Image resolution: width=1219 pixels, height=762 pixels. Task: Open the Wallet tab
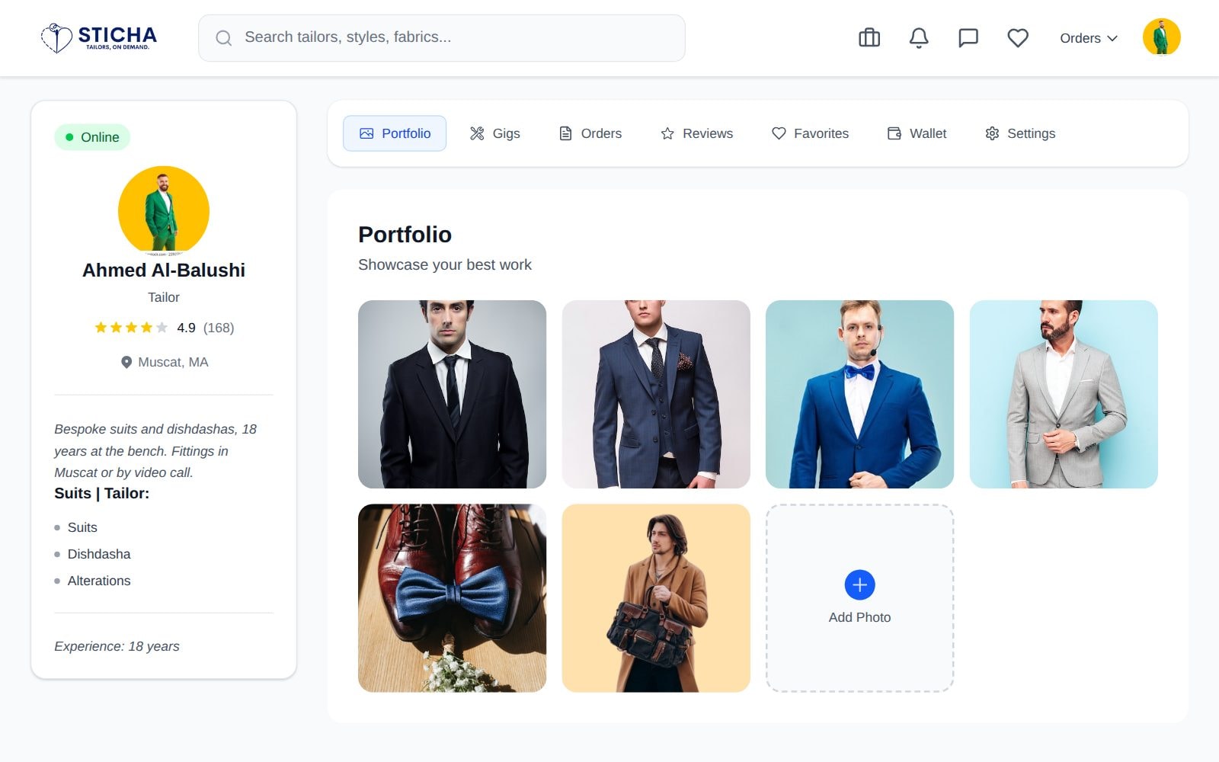[x=917, y=133]
